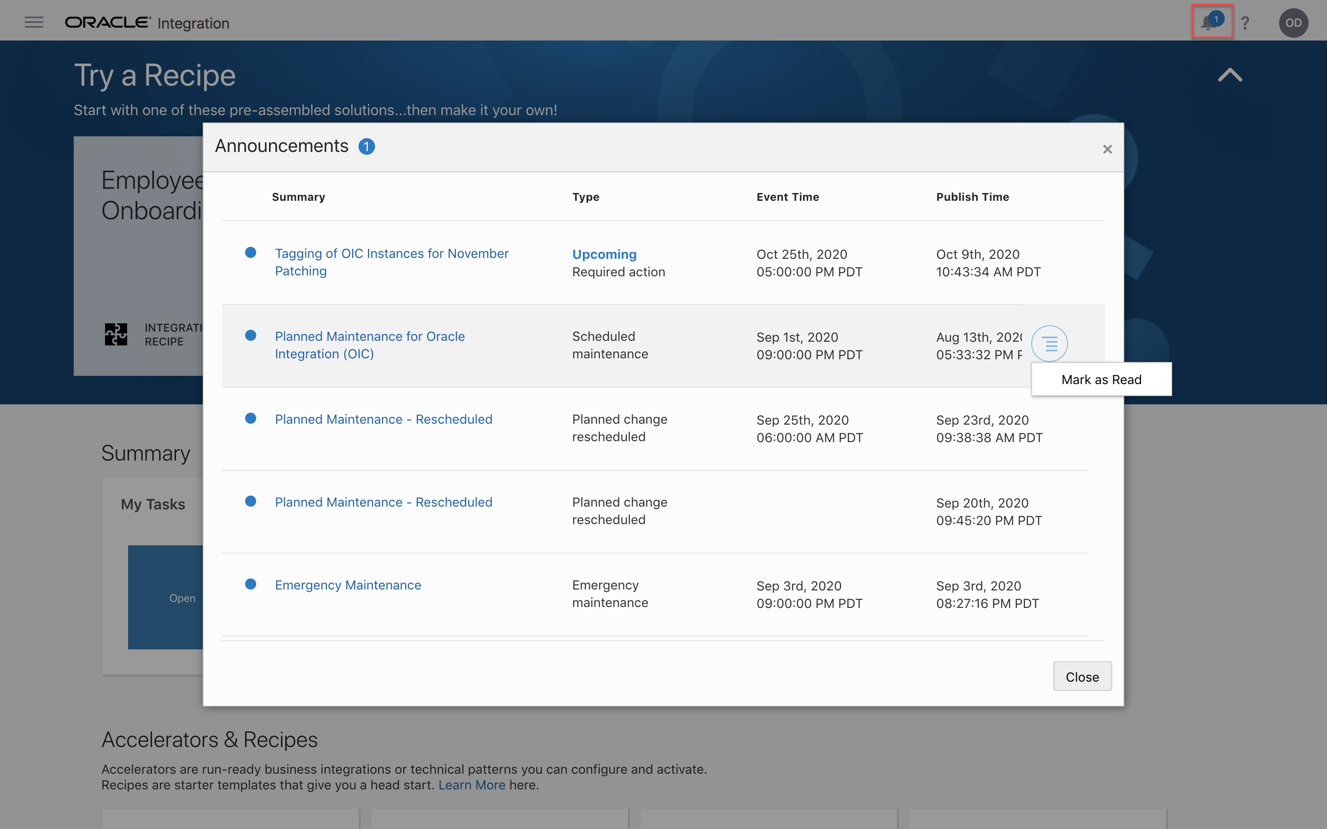Viewport: 1327px width, 829px height.
Task: Open the notifications bell icon
Action: click(x=1211, y=21)
